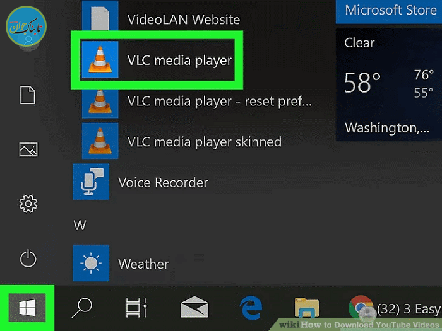
Task: Open the Mail app on taskbar
Action: point(194,308)
